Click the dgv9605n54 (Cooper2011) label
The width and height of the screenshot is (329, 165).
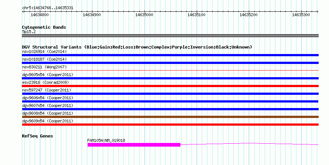pos(48,75)
